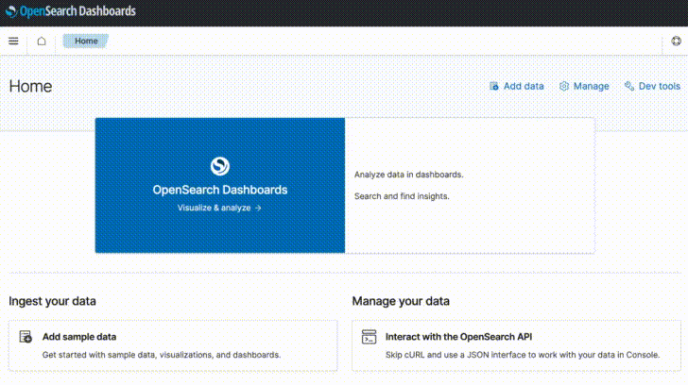Click the Add sample data icon
Image resolution: width=688 pixels, height=385 pixels.
(26, 337)
